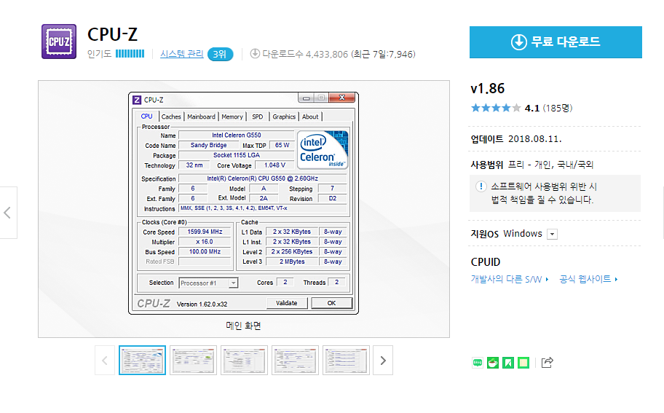Click the 32 nm technology value
The width and height of the screenshot is (664, 413).
coord(194,165)
